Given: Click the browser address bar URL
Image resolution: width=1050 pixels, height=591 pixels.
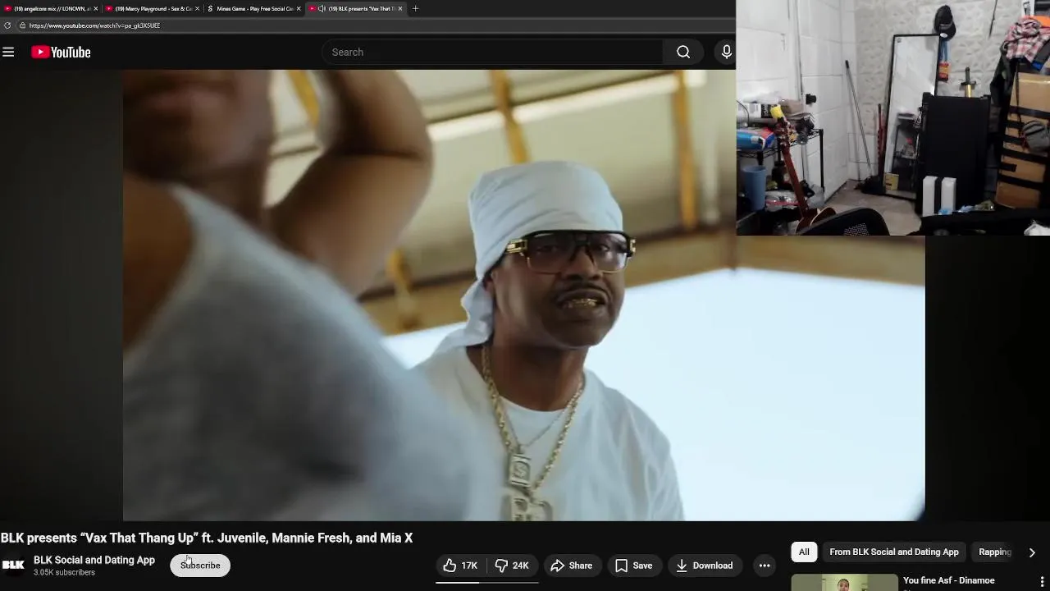Looking at the screenshot, I should [x=94, y=25].
